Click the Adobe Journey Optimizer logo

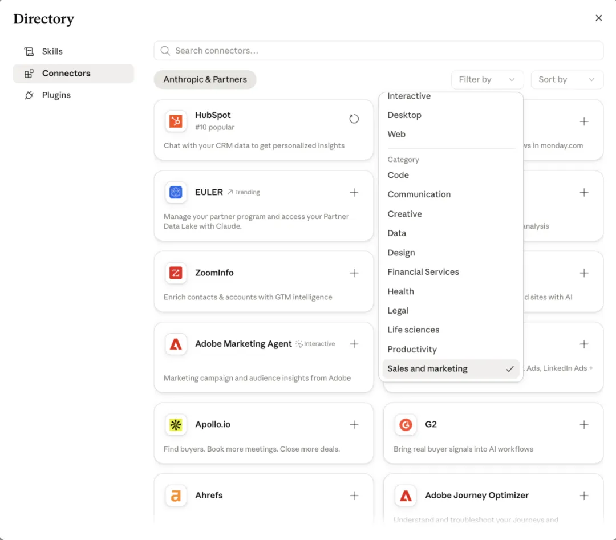[x=406, y=496]
